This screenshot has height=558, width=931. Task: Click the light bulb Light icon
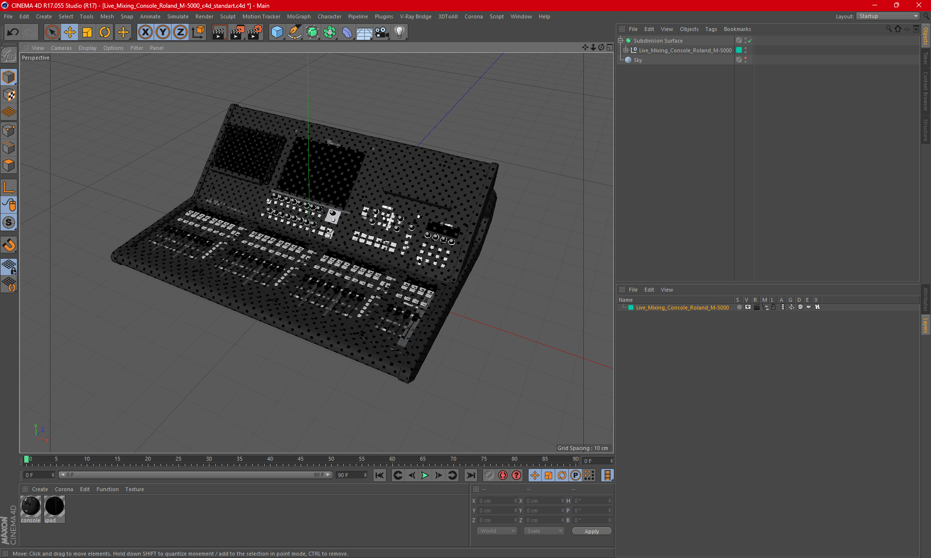pyautogui.click(x=399, y=32)
